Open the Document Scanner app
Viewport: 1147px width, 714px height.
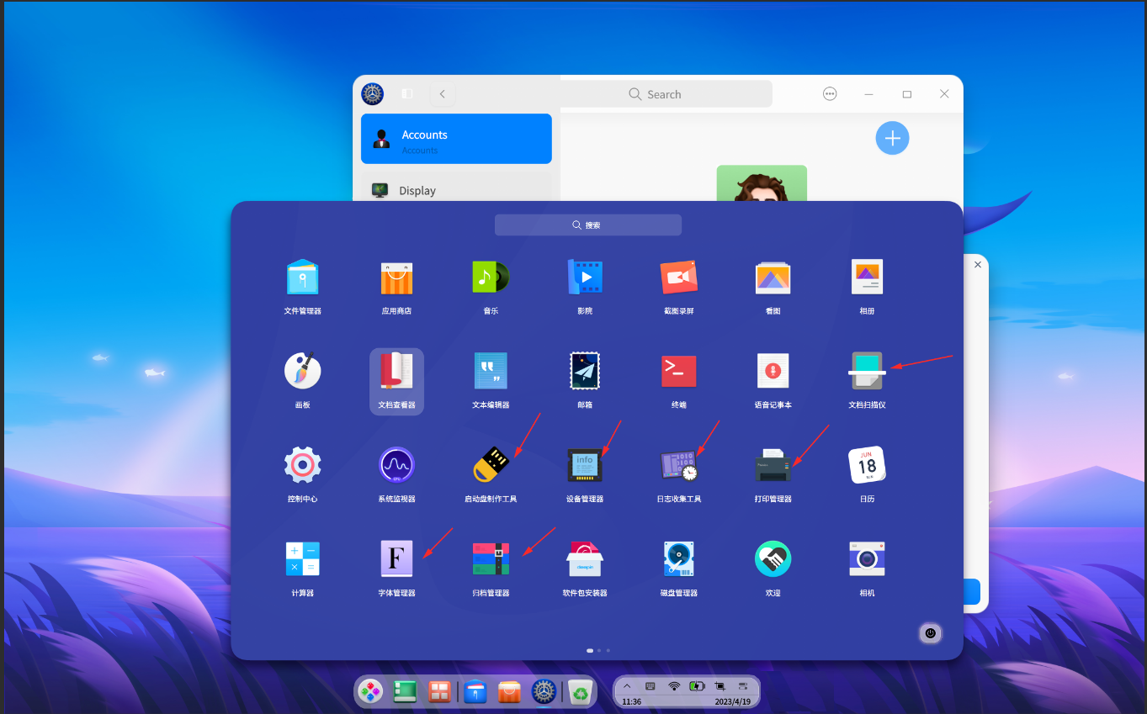click(867, 371)
